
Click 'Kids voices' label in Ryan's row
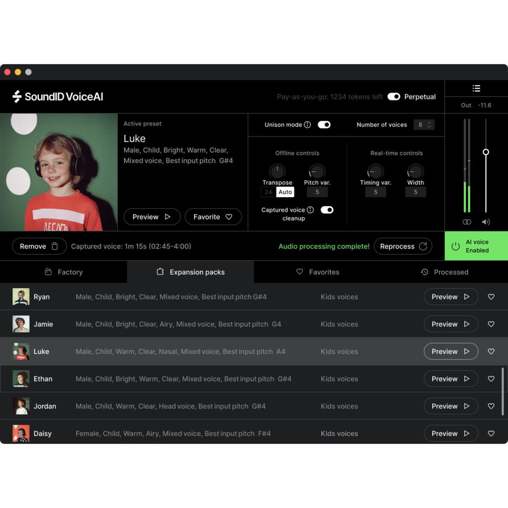tap(339, 297)
